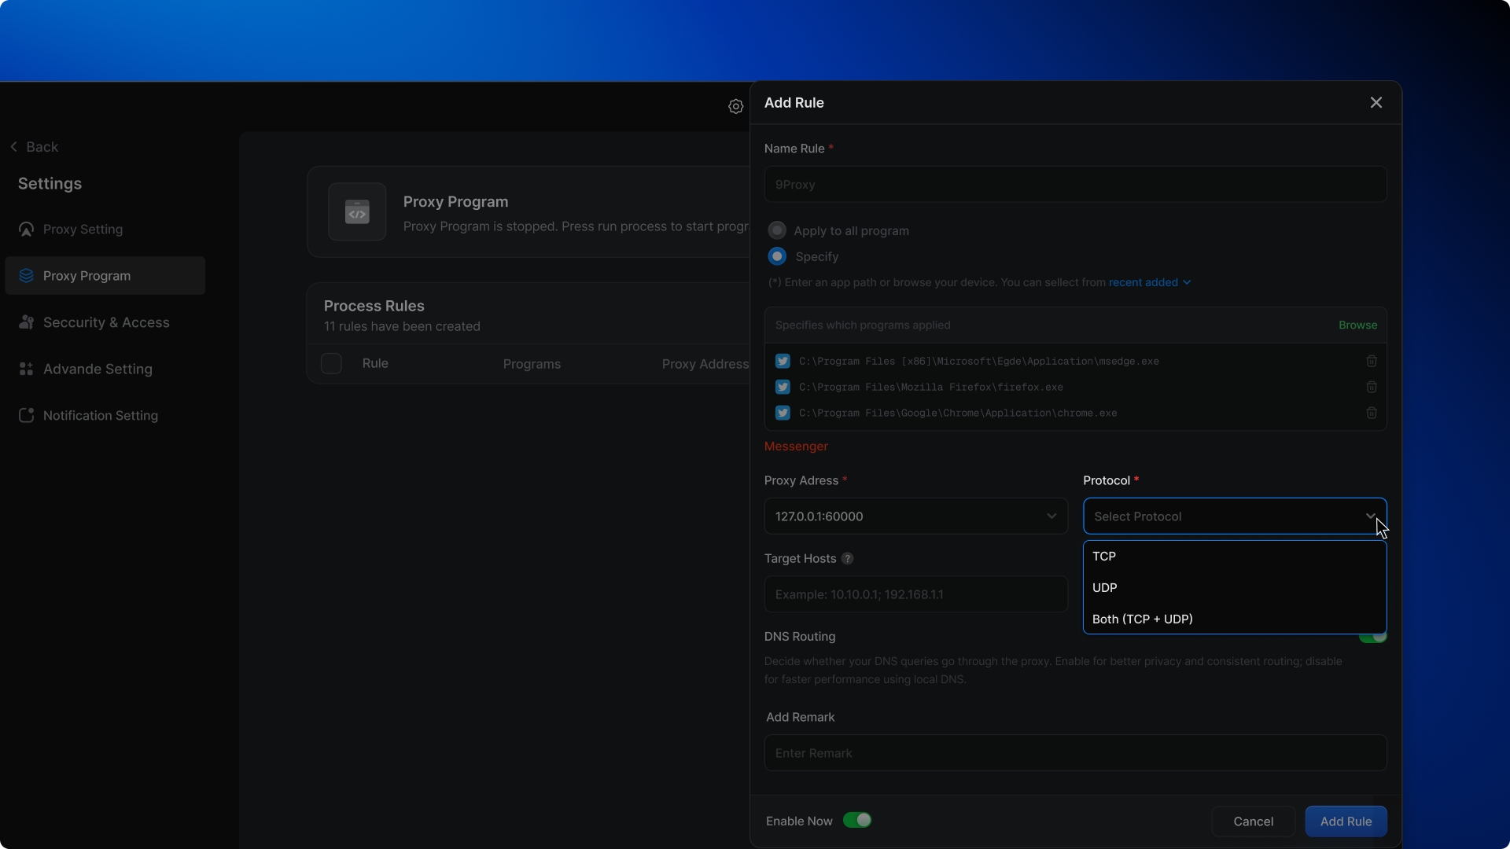1510x849 pixels.
Task: Toggle the Enable Now switch
Action: point(857,820)
